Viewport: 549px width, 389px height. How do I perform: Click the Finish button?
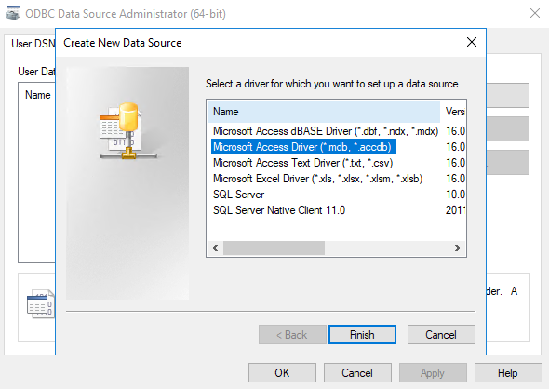[362, 335]
